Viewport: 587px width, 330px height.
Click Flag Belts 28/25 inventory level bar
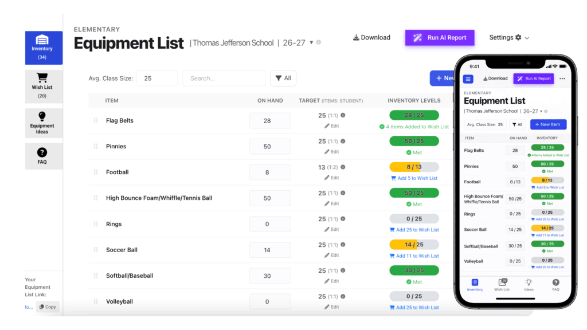click(414, 115)
